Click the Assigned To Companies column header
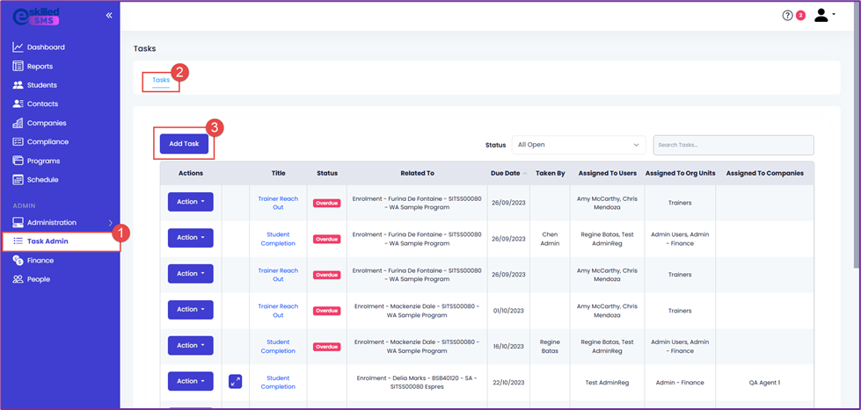This screenshot has height=410, width=861. [x=765, y=173]
